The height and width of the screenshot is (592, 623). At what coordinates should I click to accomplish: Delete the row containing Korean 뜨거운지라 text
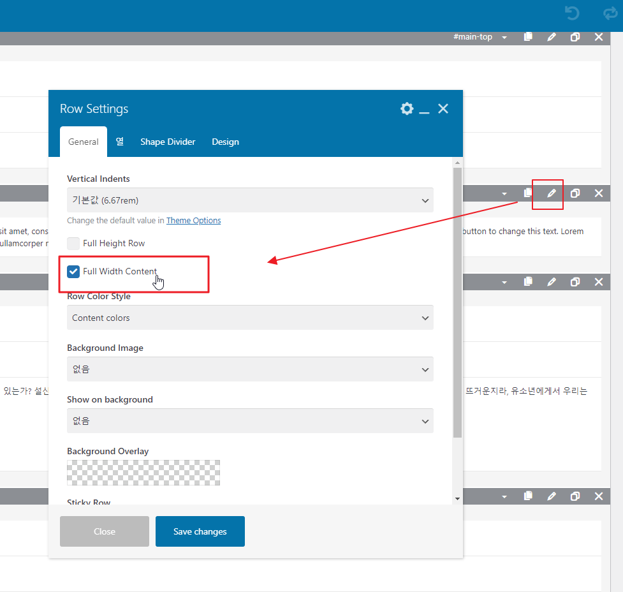599,282
